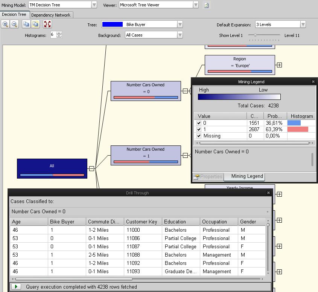
Task: Open the Default Expansion dropdown
Action: click(303, 24)
